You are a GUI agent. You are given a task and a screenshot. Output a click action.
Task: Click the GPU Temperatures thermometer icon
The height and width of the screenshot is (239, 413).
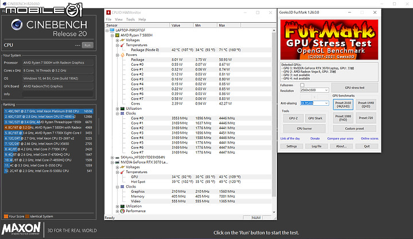click(x=123, y=172)
